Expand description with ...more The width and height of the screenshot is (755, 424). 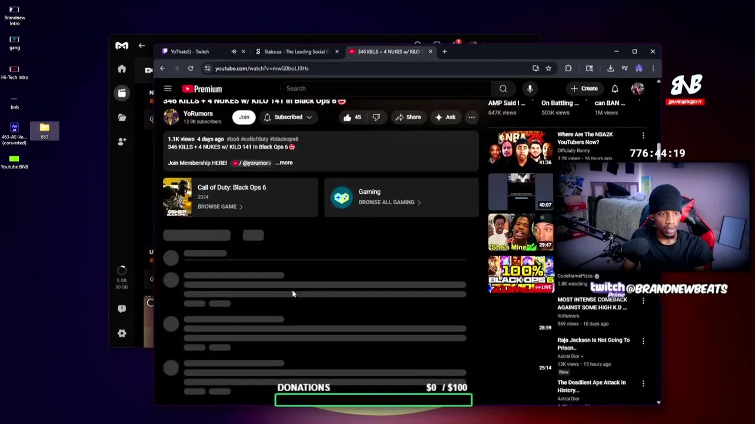284,163
